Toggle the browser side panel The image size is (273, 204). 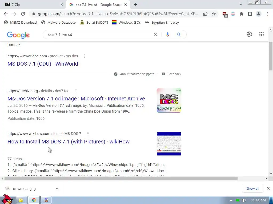pyautogui.click(x=250, y=14)
